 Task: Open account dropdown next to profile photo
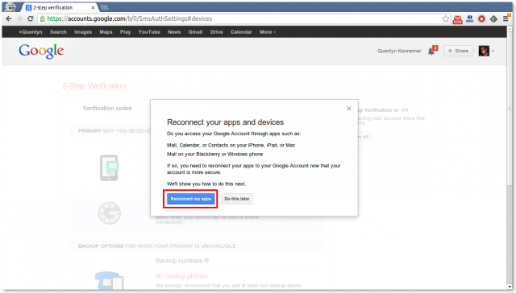point(493,51)
